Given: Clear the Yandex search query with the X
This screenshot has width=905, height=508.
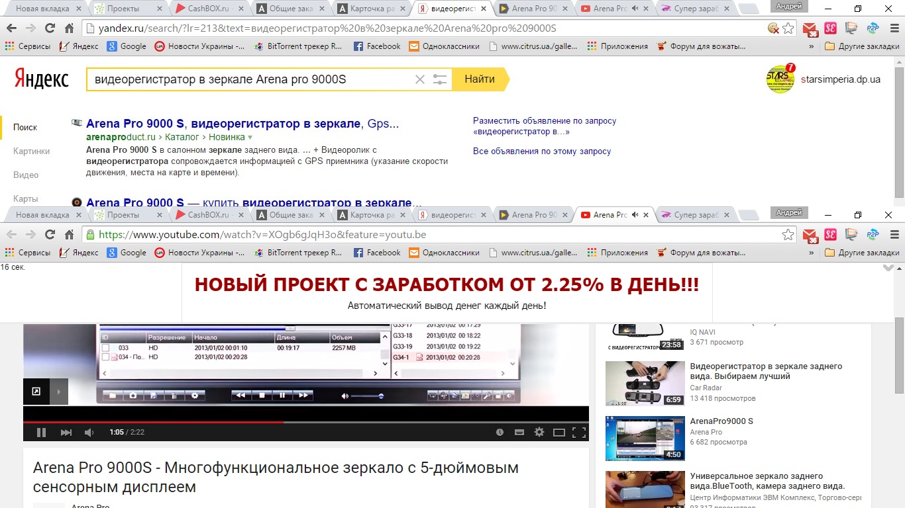Looking at the screenshot, I should 419,79.
